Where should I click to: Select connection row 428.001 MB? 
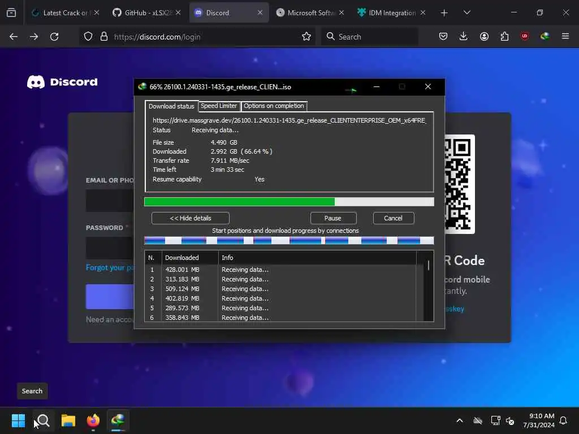[280, 270]
